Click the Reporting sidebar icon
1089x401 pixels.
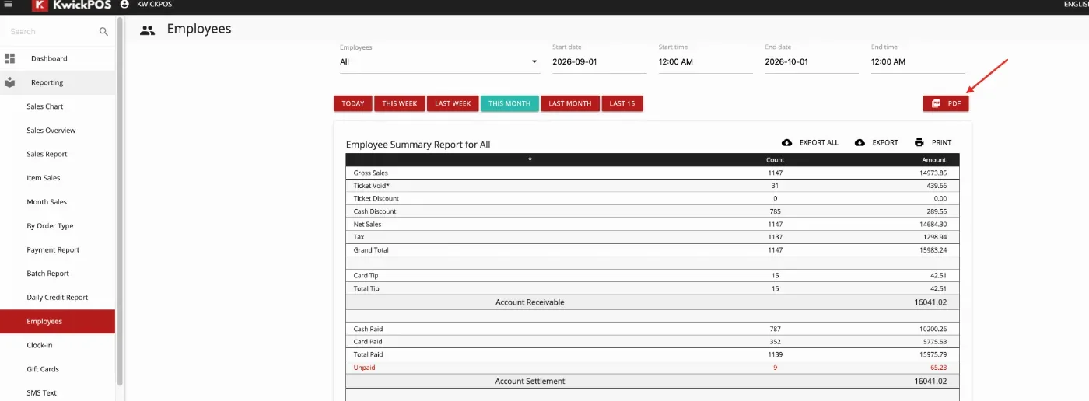click(x=10, y=82)
